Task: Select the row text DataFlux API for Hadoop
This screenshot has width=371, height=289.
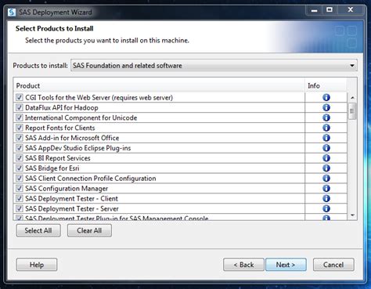Action: (62, 107)
